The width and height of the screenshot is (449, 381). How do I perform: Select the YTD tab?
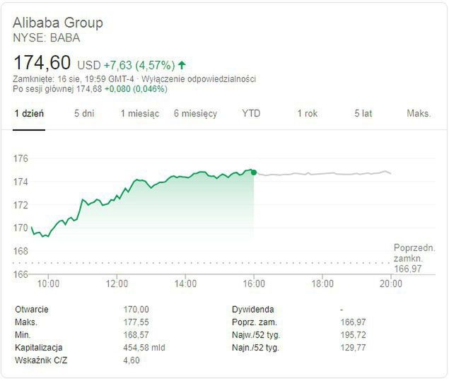pos(251,114)
